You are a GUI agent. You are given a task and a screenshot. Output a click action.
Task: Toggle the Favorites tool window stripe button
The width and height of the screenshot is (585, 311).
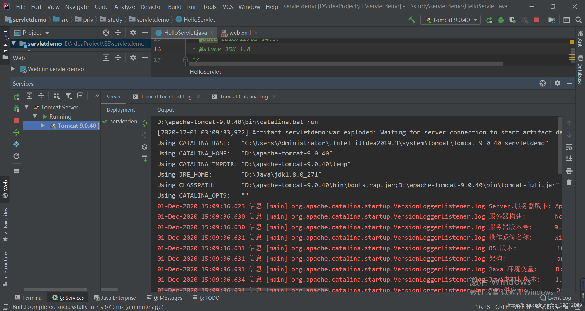pyautogui.click(x=5, y=225)
